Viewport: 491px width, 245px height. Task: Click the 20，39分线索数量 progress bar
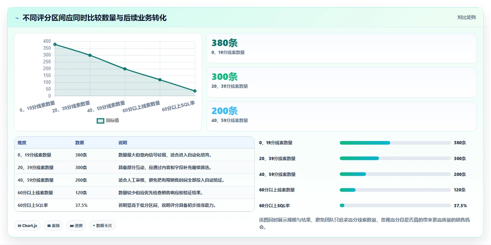tap(395, 158)
